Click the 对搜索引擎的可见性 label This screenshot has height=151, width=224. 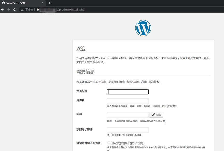click(x=88, y=143)
